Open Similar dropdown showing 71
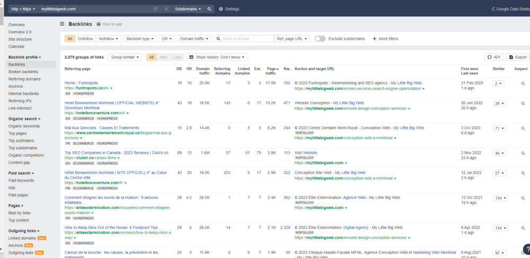Screen dimensions: 530x258 tap(499, 128)
